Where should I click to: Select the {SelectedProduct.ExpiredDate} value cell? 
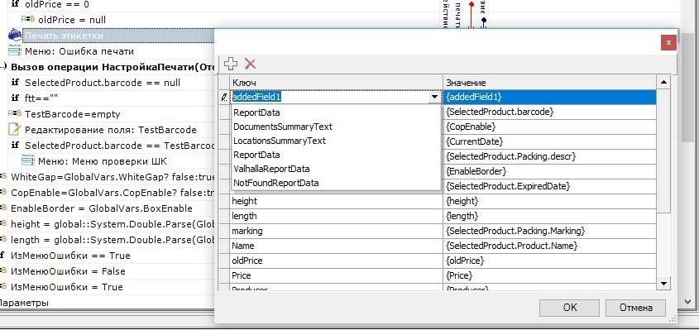tap(549, 186)
